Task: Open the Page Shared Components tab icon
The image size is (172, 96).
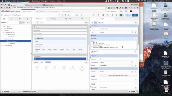Action: [27, 19]
